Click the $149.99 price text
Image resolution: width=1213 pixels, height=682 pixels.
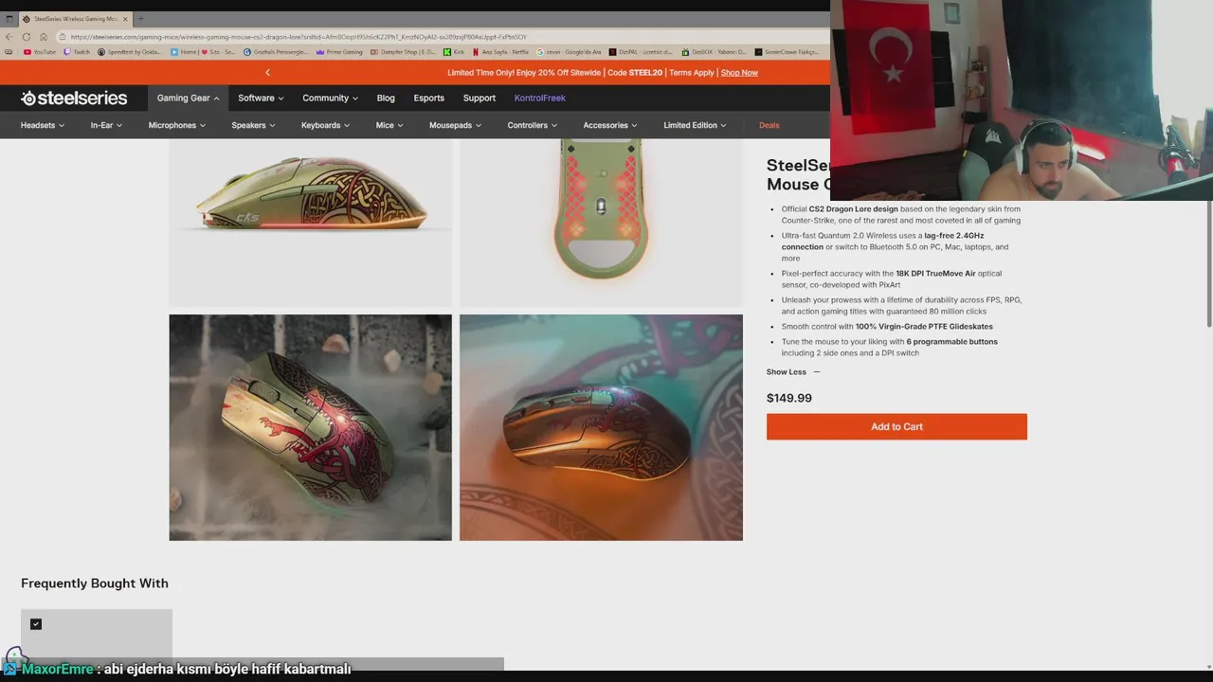click(789, 398)
